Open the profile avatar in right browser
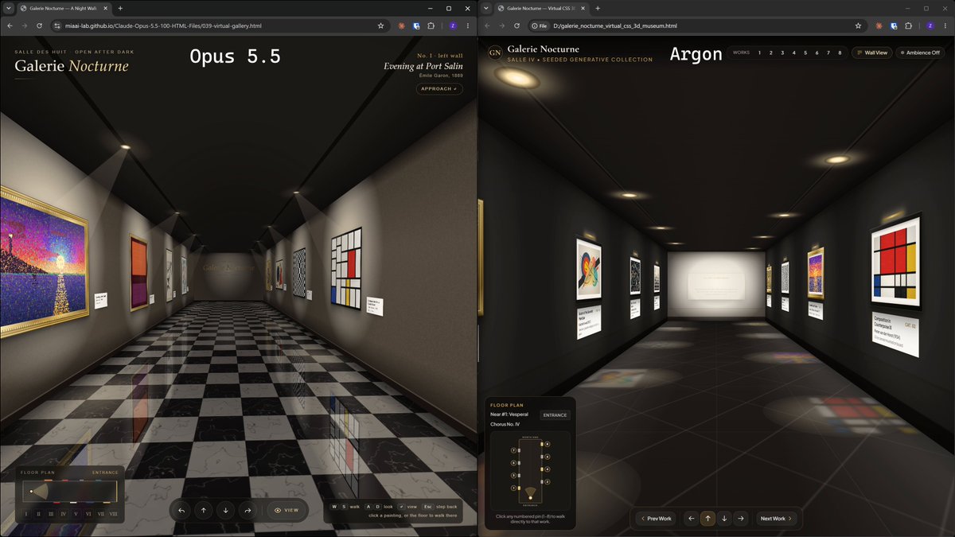Image resolution: width=955 pixels, height=537 pixels. [x=930, y=25]
